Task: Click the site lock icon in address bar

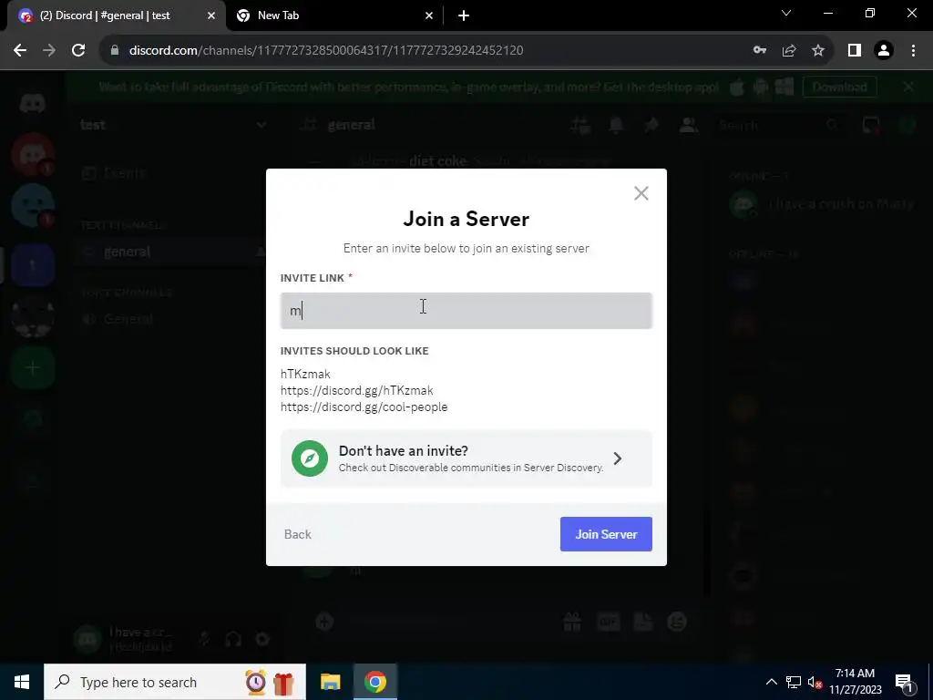Action: pyautogui.click(x=115, y=50)
